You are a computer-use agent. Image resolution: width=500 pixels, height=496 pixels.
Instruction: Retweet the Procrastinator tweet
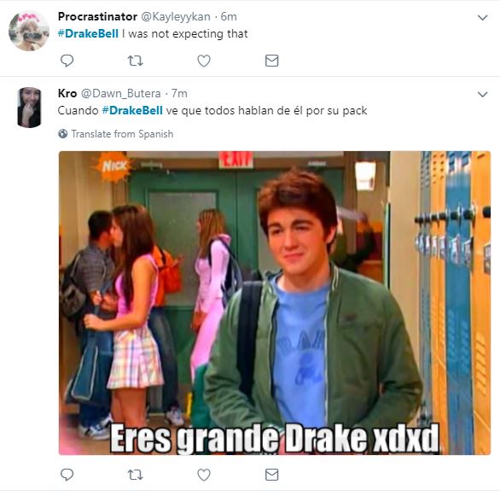(x=135, y=61)
